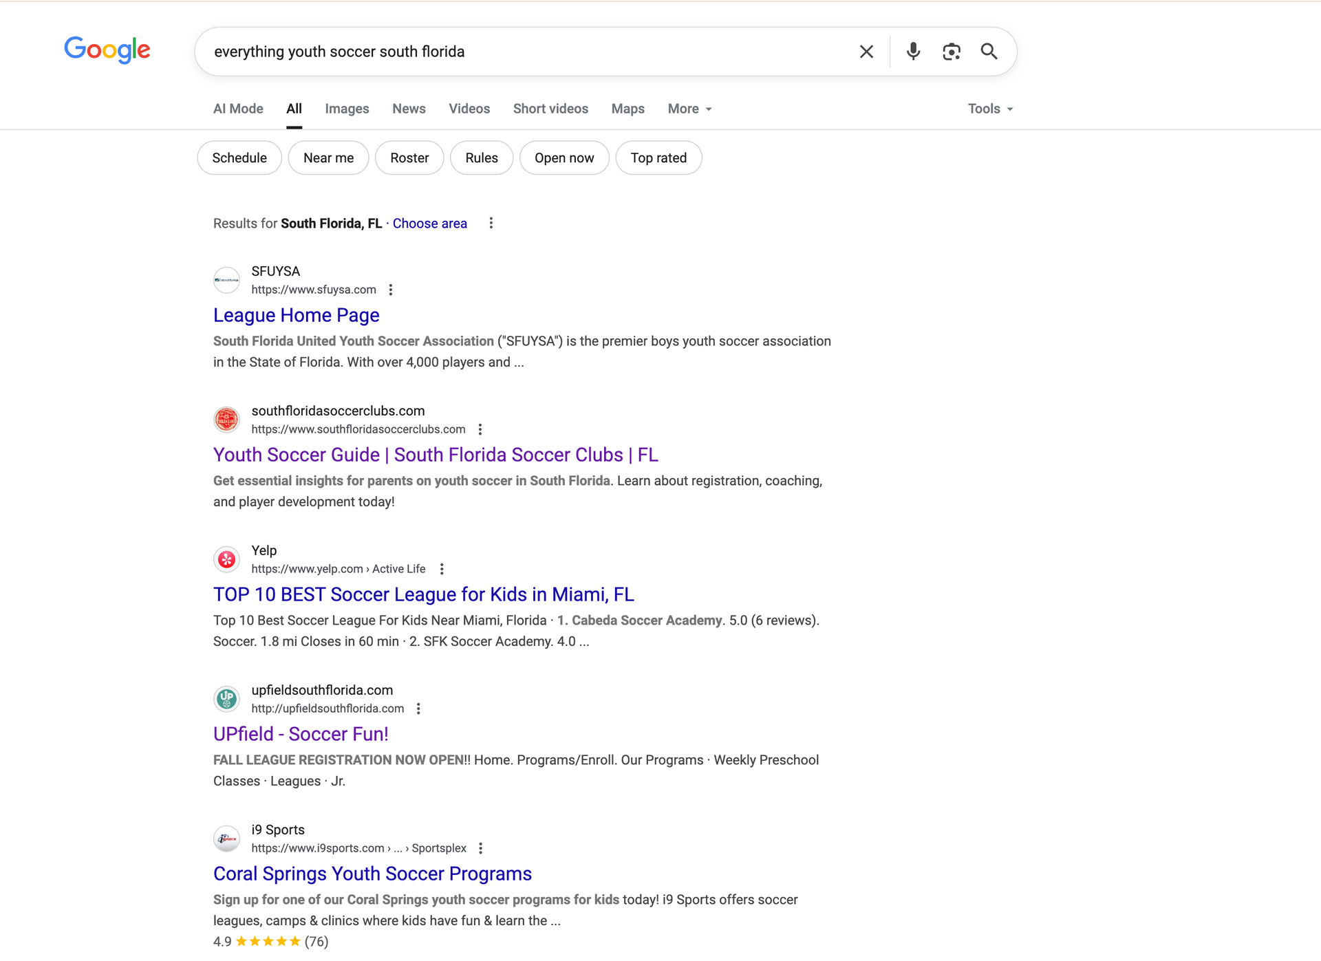
Task: Open three-dot menu for upfieldsouthflorida.com result
Action: 418,709
